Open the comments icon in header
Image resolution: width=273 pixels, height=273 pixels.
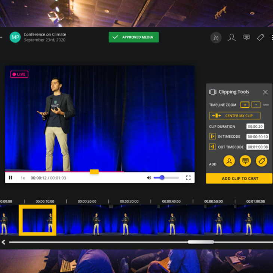246,37
